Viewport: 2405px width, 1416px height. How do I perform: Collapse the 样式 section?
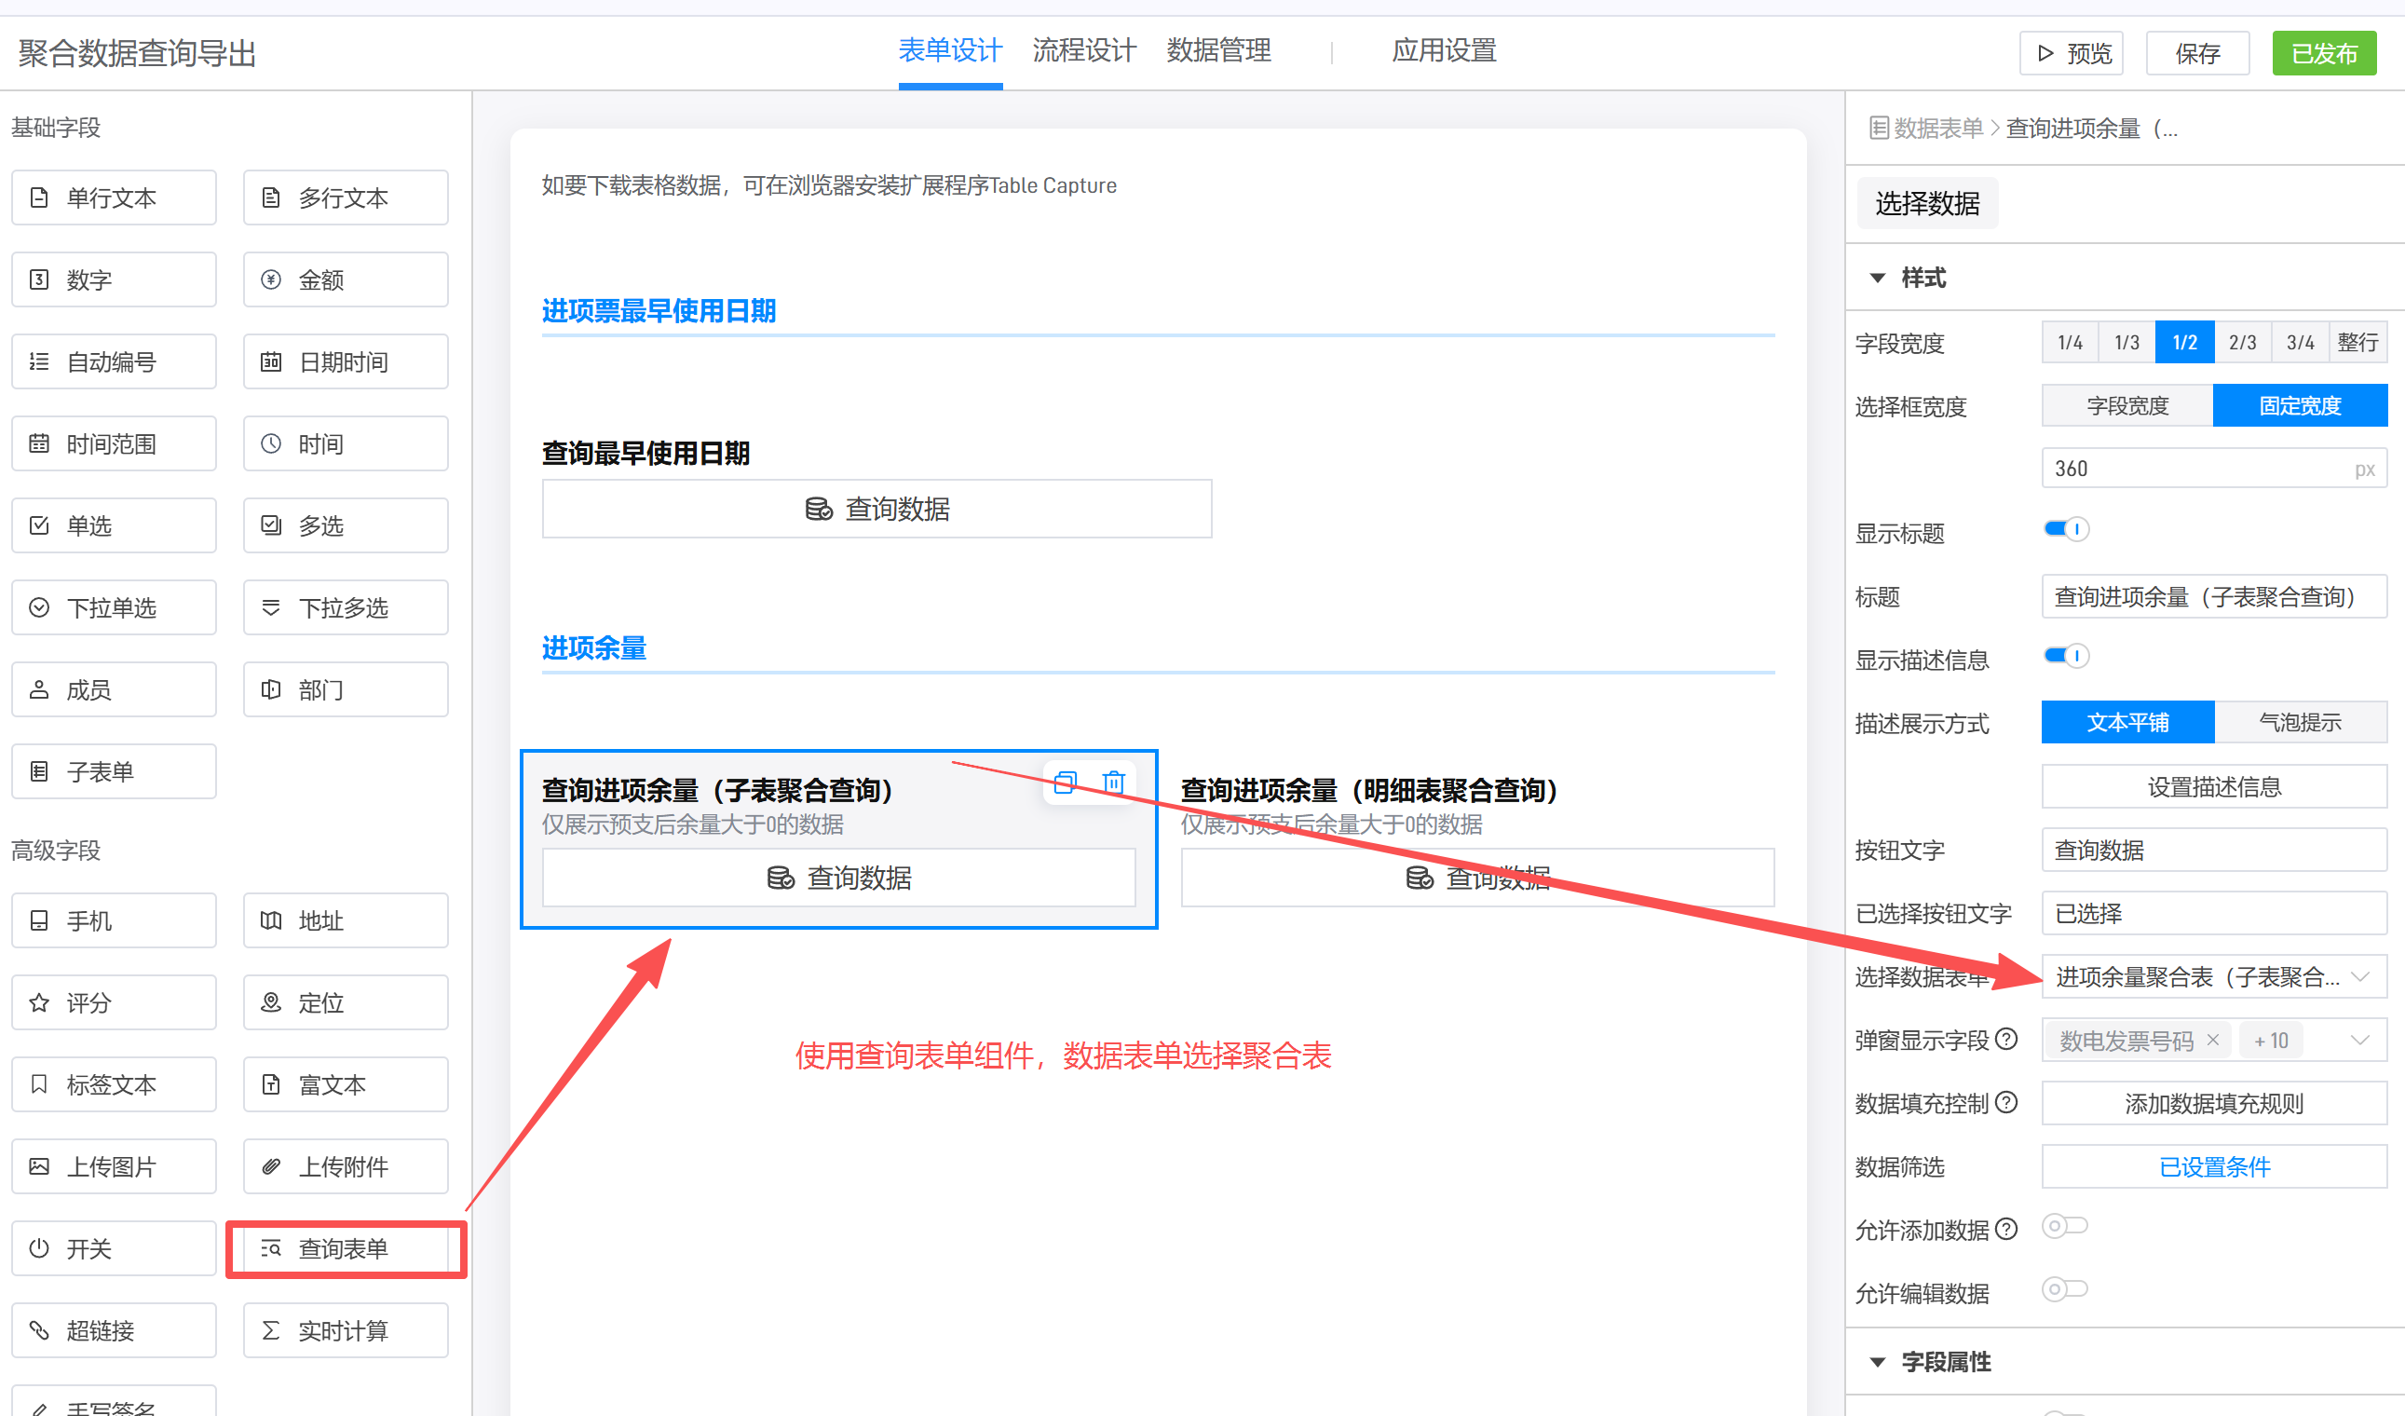coord(1878,279)
